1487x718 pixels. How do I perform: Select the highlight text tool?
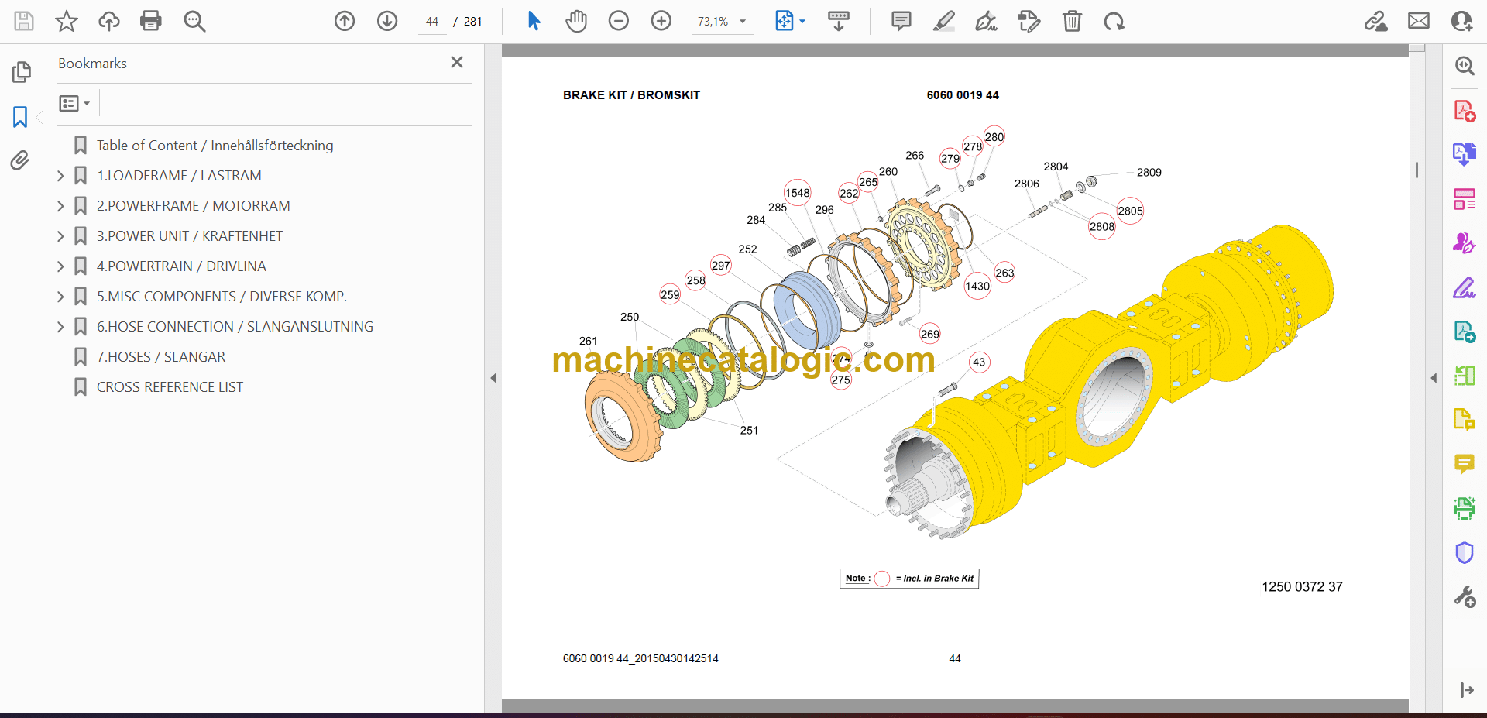[x=944, y=21]
